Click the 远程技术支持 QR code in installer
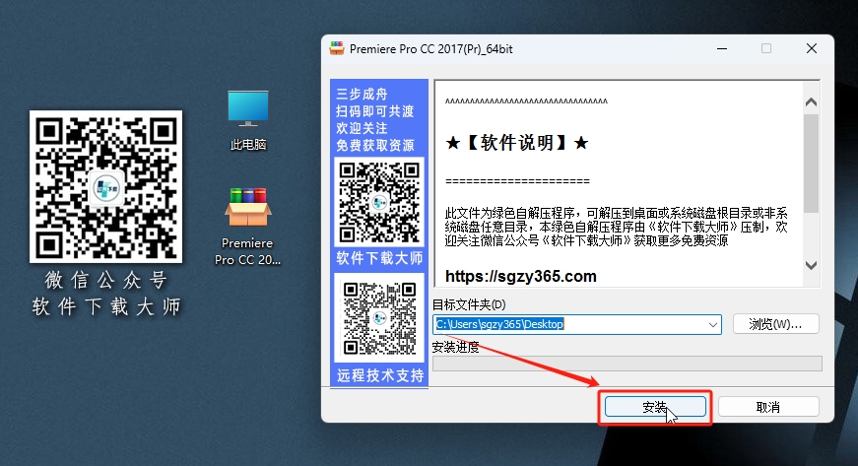The width and height of the screenshot is (858, 466). (379, 318)
